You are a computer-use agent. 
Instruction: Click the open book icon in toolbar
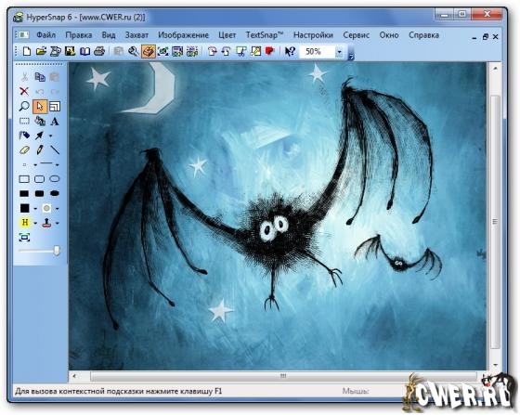[84, 51]
